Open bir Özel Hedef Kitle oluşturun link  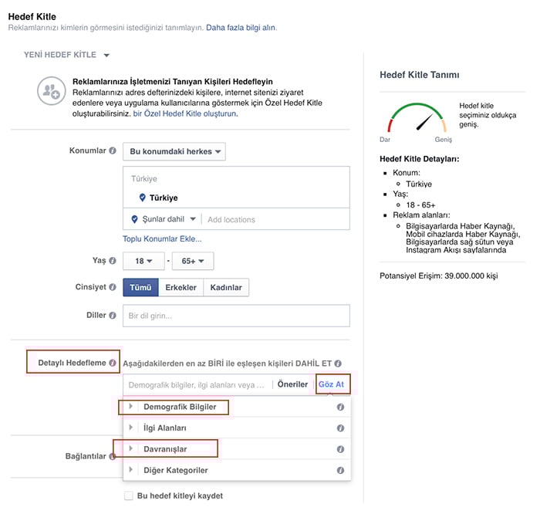[185, 113]
